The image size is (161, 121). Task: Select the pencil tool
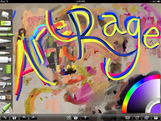pos(5,53)
